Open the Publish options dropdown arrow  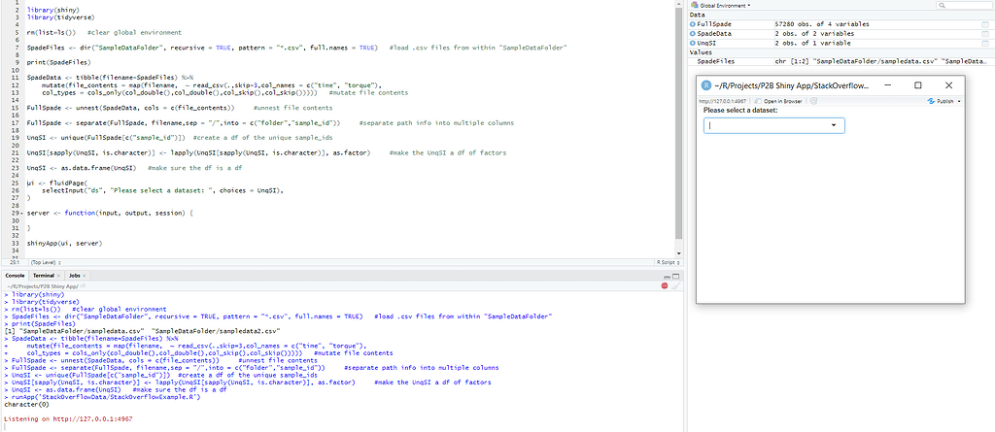coord(959,101)
